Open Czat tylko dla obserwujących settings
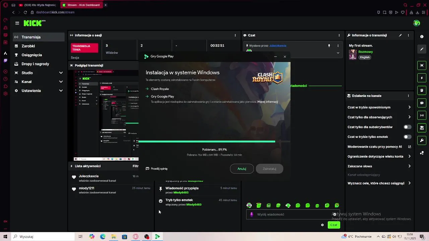Viewport: 429px width, 241px height. [379, 117]
